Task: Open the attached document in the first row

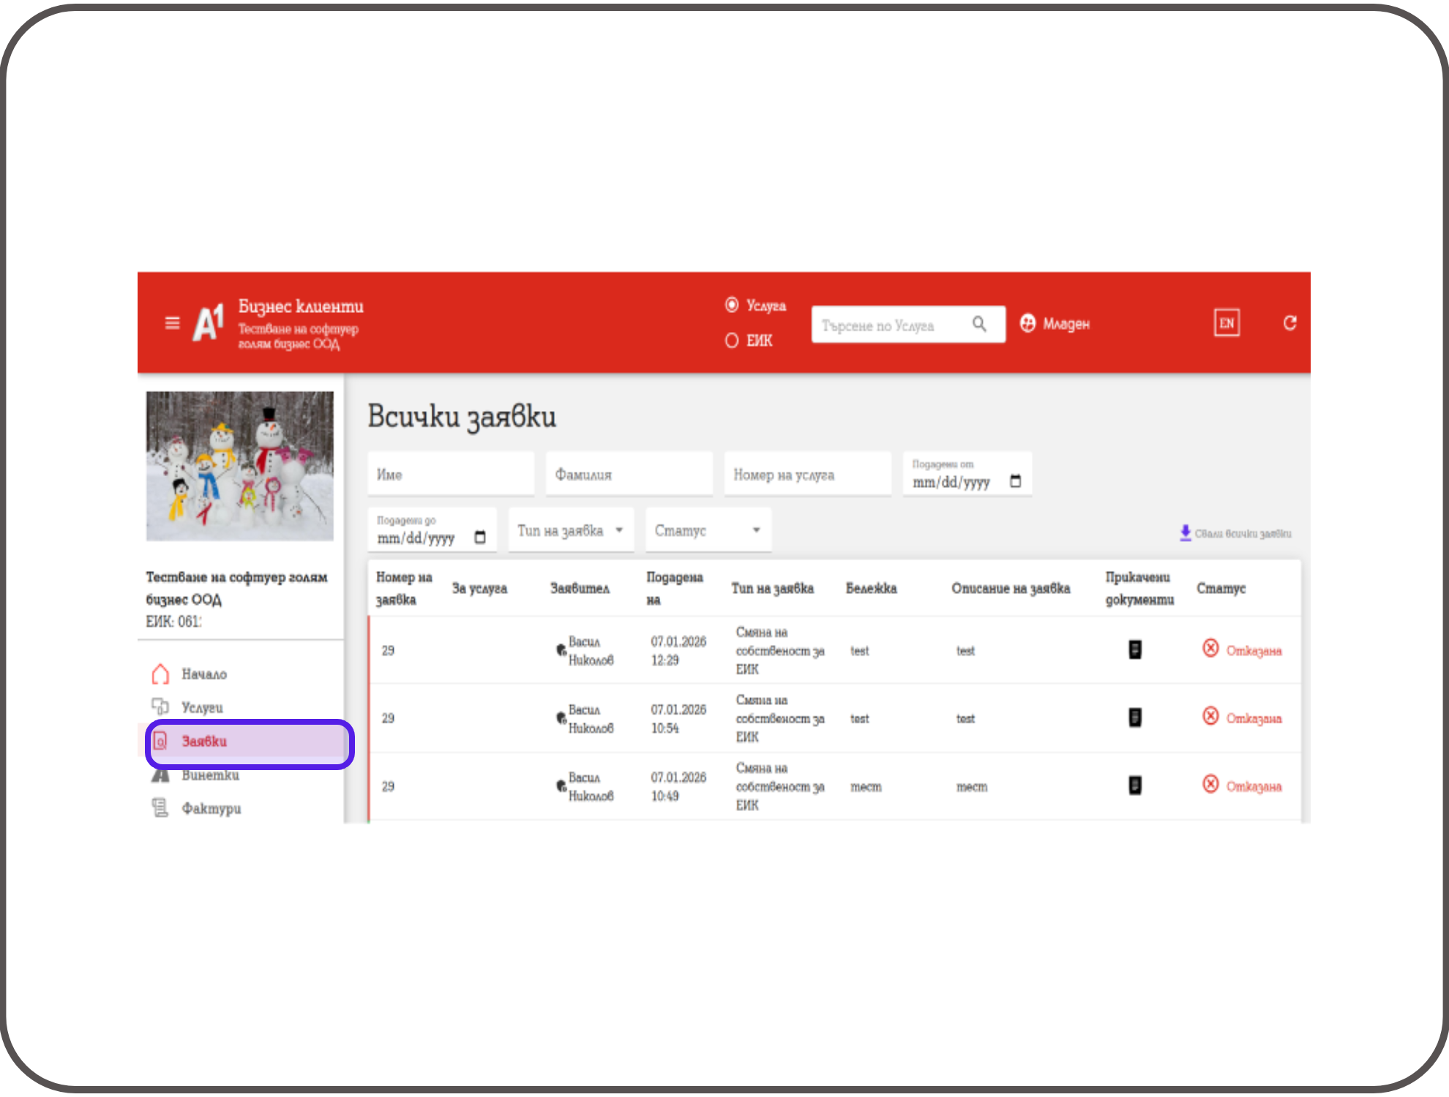Action: click(x=1134, y=649)
